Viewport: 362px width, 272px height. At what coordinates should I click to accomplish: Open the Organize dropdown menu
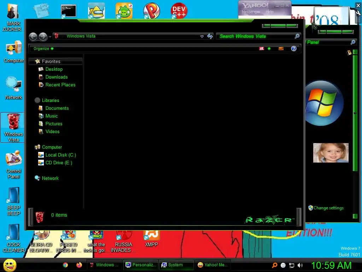[x=43, y=49]
